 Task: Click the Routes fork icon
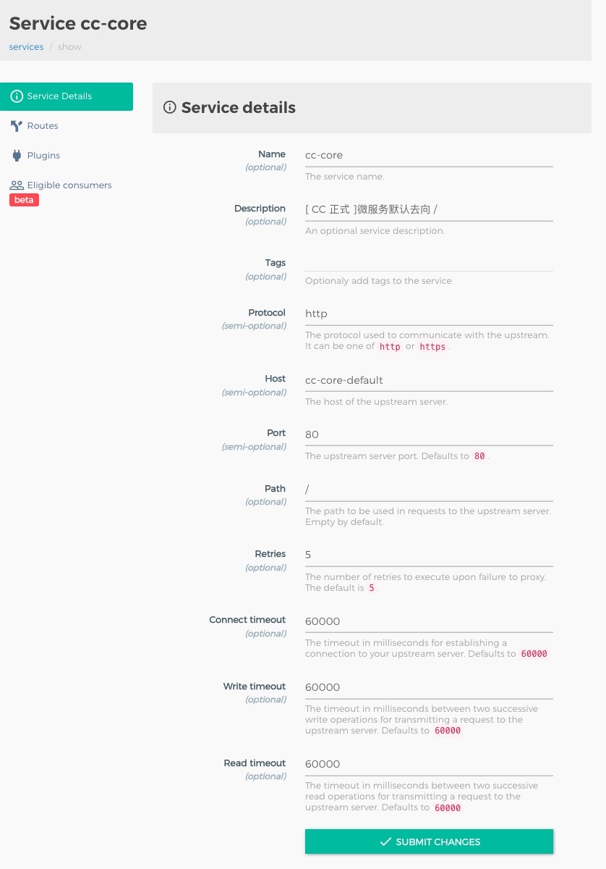17,126
